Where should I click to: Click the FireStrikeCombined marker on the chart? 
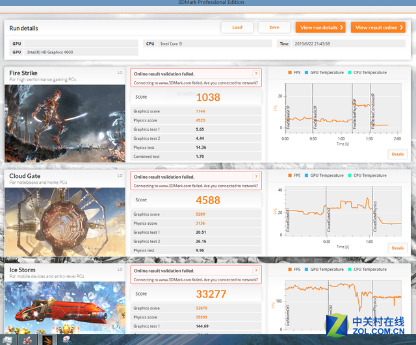(372, 111)
